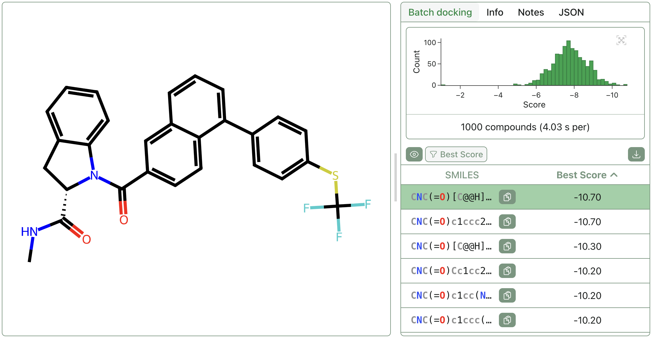Viewport: 652px width, 338px height.
Task: Click the SMILES column header
Action: point(462,175)
